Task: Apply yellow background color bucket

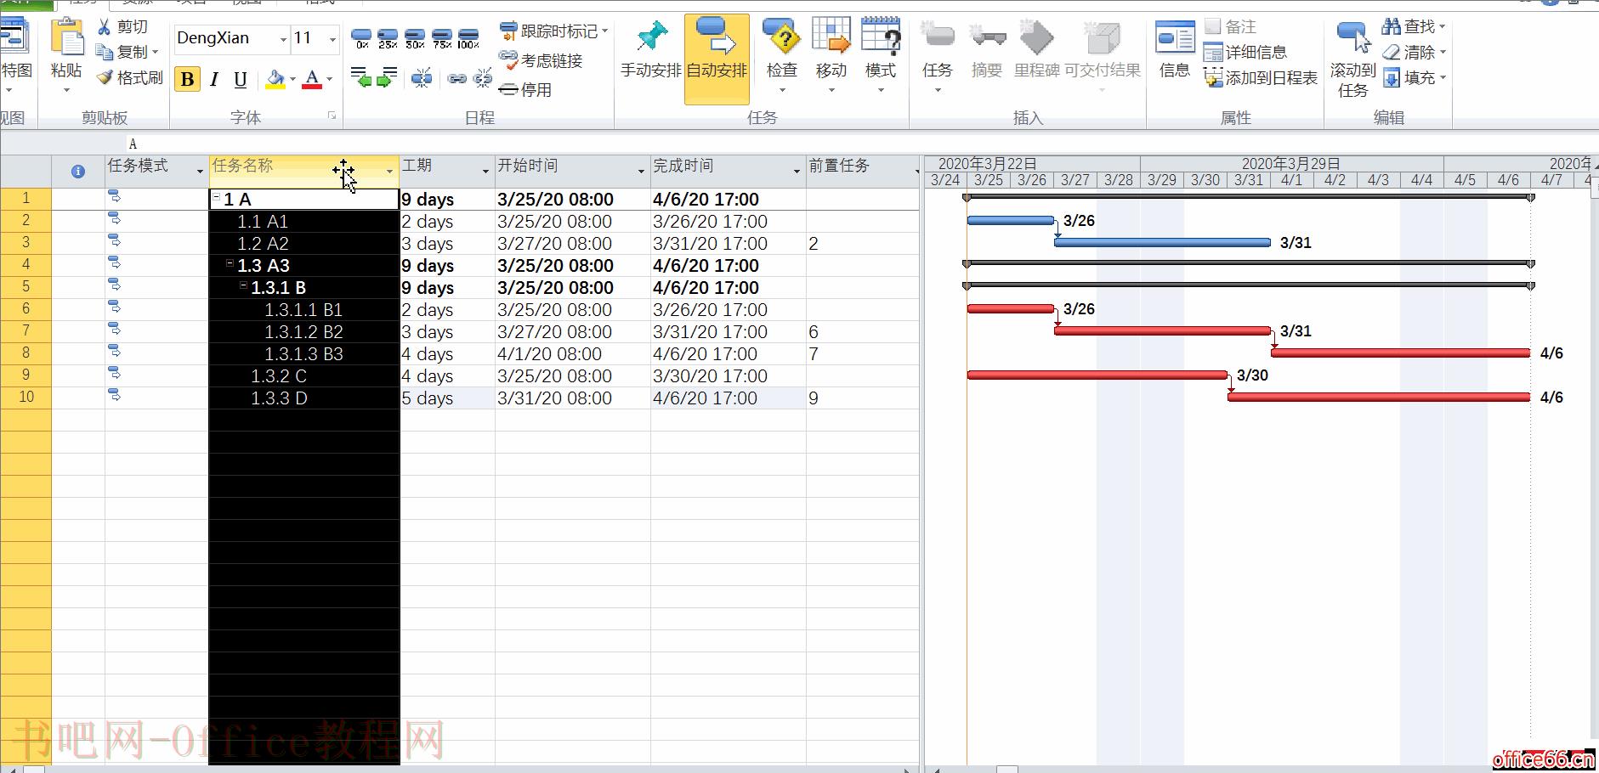Action: (x=275, y=80)
